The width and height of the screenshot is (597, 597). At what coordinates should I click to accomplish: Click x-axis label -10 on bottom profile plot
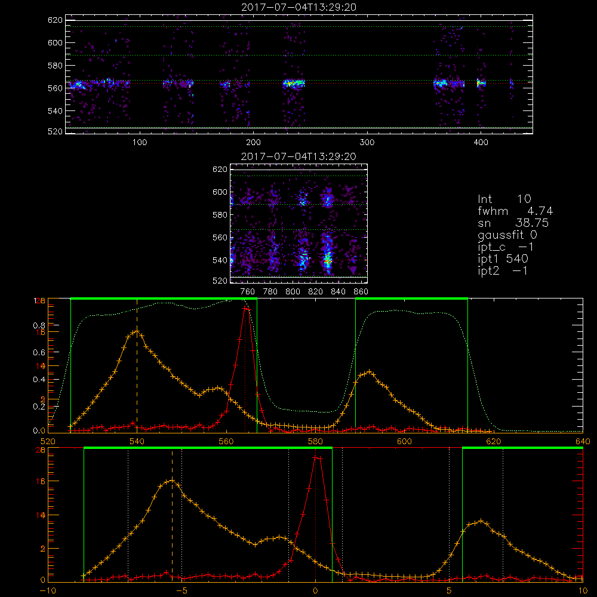48,591
